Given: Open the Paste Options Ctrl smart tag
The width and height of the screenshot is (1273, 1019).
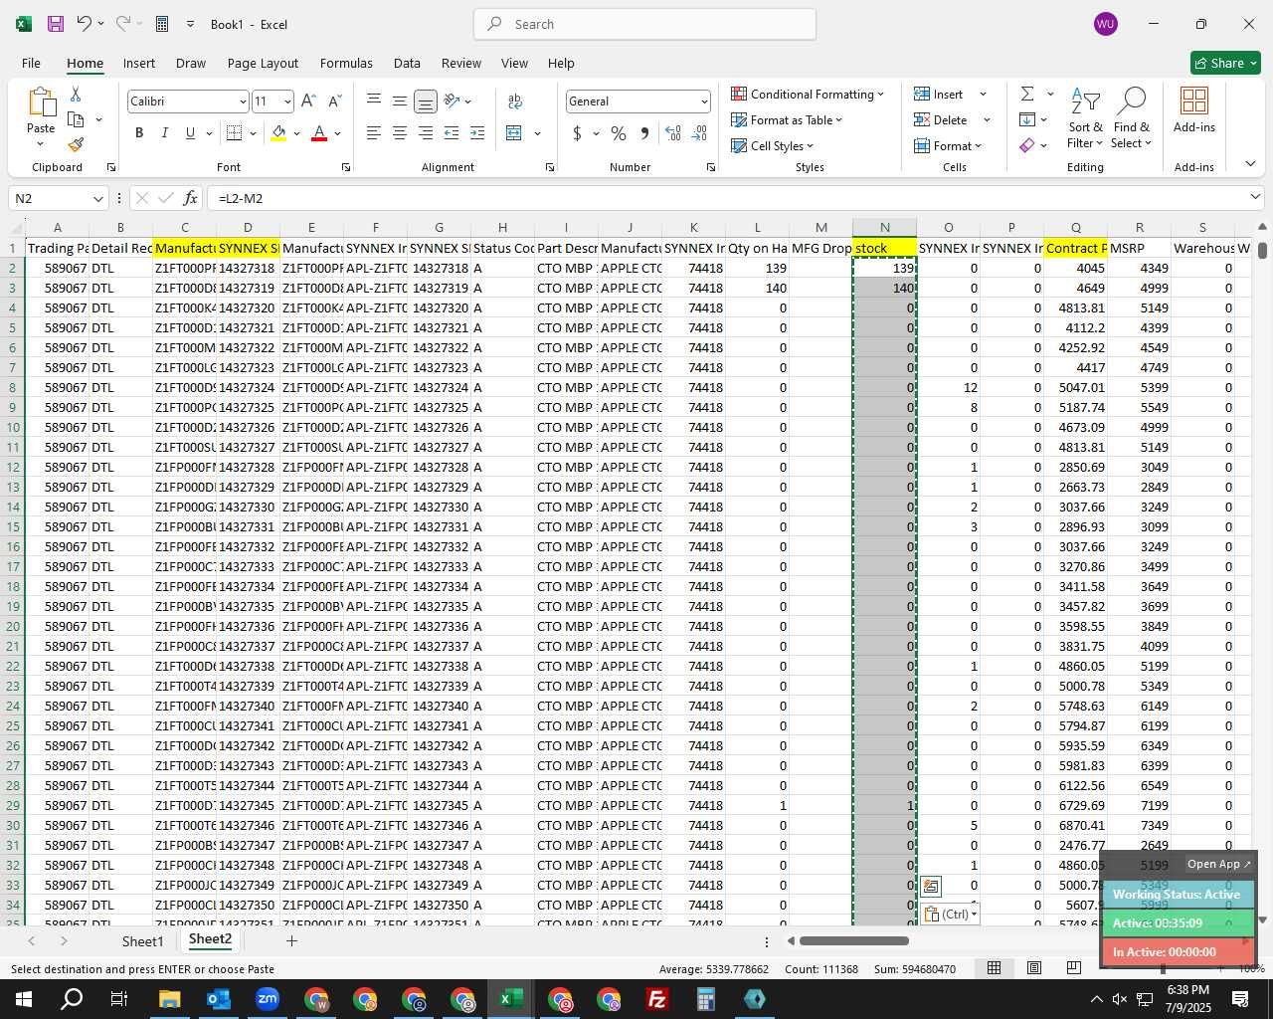Looking at the screenshot, I should [950, 914].
